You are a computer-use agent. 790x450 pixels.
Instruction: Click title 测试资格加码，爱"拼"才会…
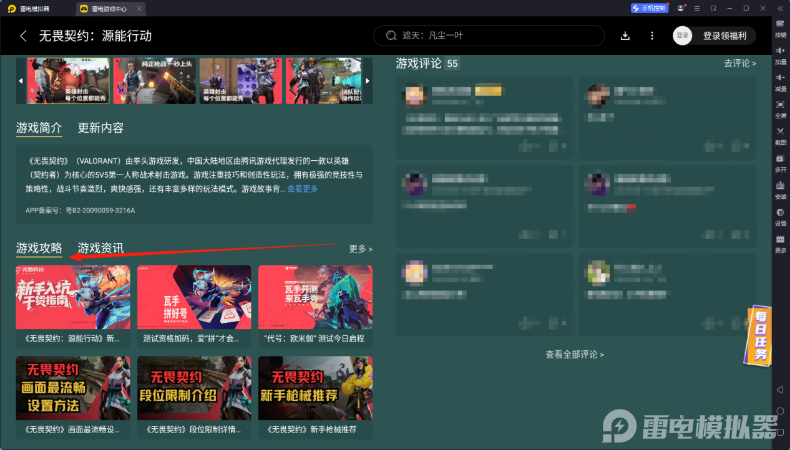pyautogui.click(x=192, y=338)
